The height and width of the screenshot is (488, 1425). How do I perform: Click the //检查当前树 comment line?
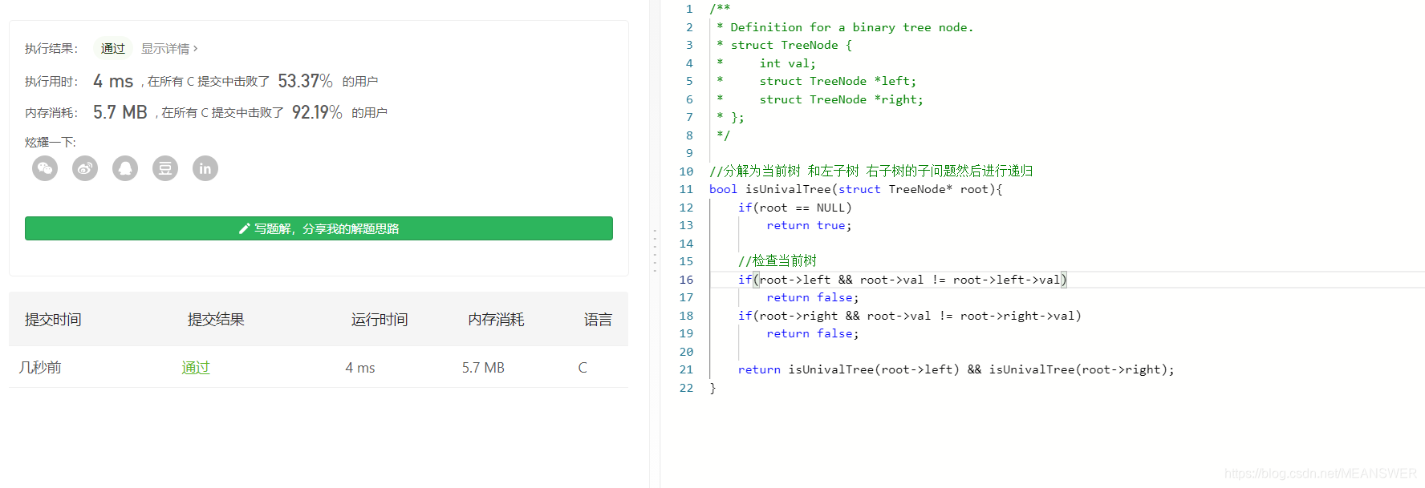[777, 261]
